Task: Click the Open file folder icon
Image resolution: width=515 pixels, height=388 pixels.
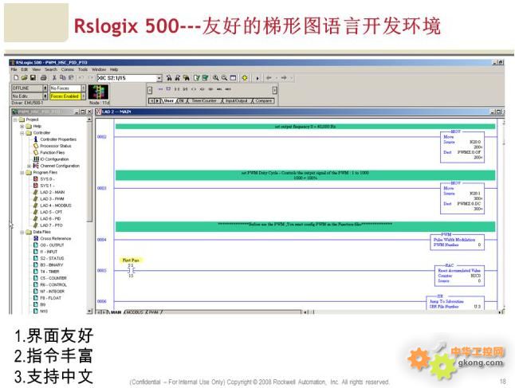Action: click(24, 78)
